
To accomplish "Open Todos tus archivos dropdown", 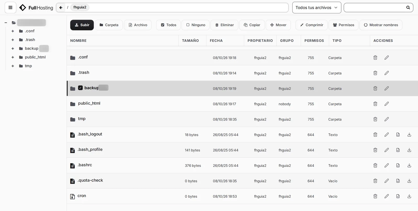I will pos(317,8).
